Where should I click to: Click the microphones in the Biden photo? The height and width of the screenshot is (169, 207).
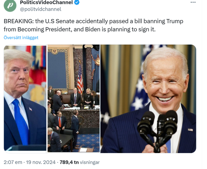pyautogui.click(x=158, y=128)
